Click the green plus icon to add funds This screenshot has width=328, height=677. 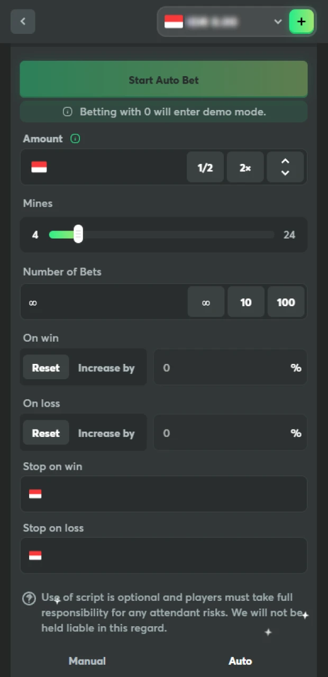point(302,21)
